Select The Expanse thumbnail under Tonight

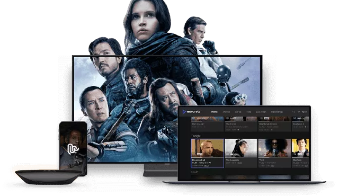(241, 148)
